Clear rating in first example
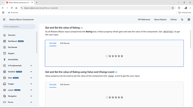The height and width of the screenshot is (108, 193). click(x=107, y=56)
